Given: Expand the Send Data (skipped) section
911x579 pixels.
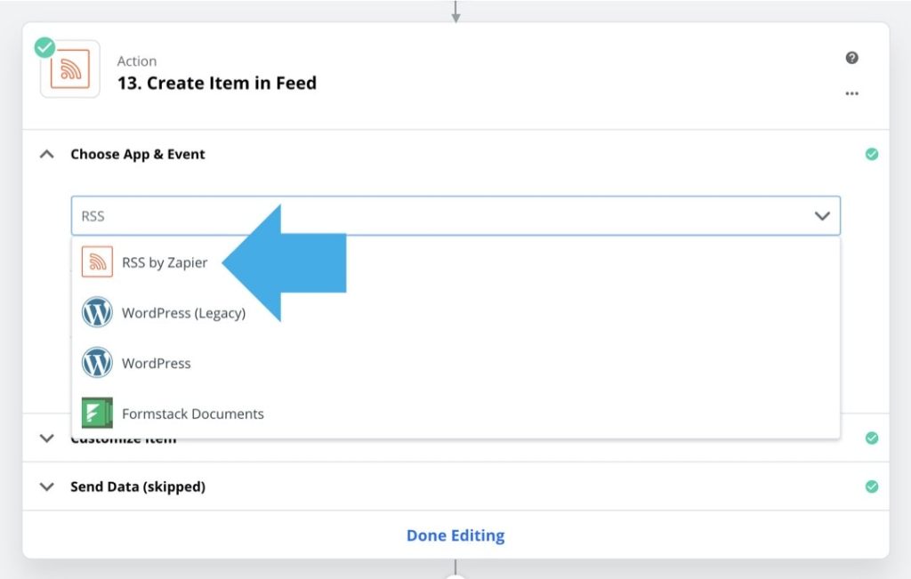Looking at the screenshot, I should coord(47,487).
